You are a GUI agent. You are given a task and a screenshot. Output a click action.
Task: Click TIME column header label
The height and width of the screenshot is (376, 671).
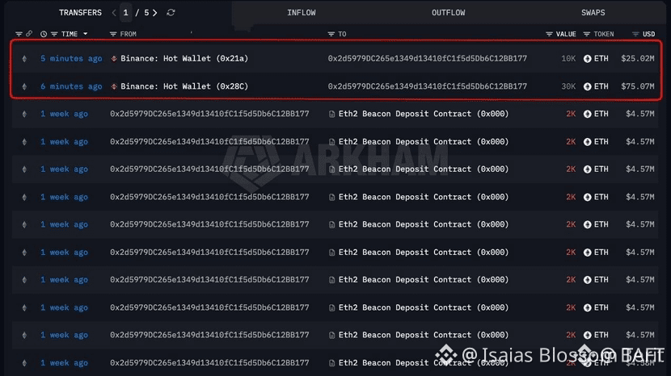(x=70, y=34)
